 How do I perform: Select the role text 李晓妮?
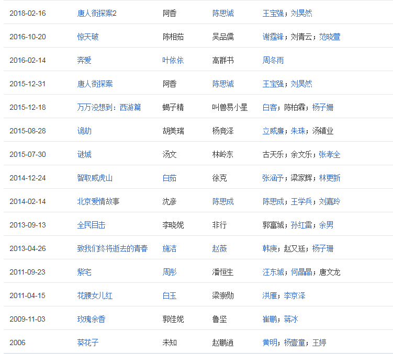click(x=173, y=225)
